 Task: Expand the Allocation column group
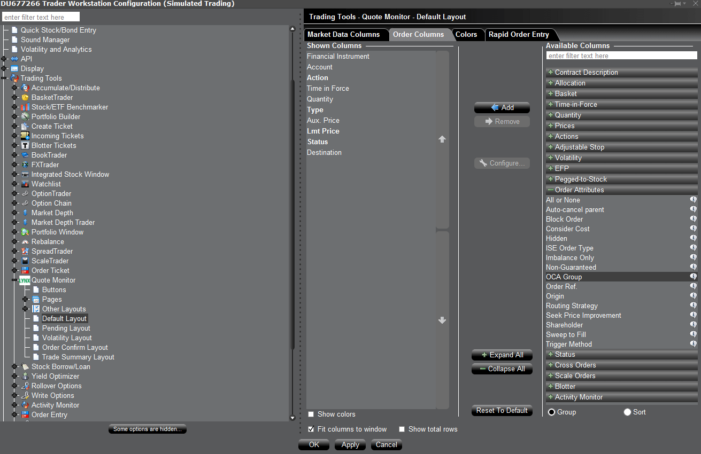pos(550,83)
